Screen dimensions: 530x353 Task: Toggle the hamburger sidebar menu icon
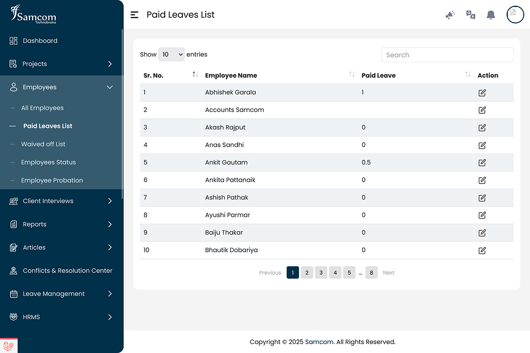[135, 15]
